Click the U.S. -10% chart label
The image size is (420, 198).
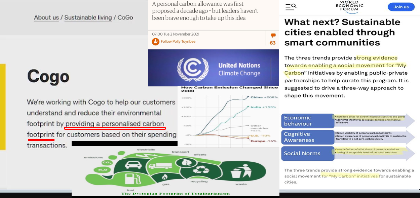[260, 136]
